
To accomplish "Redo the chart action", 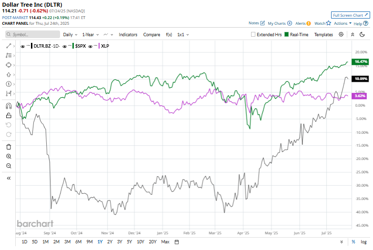I will (9, 134).
